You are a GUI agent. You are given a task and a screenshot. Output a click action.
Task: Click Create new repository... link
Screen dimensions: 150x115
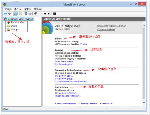tap(66, 93)
